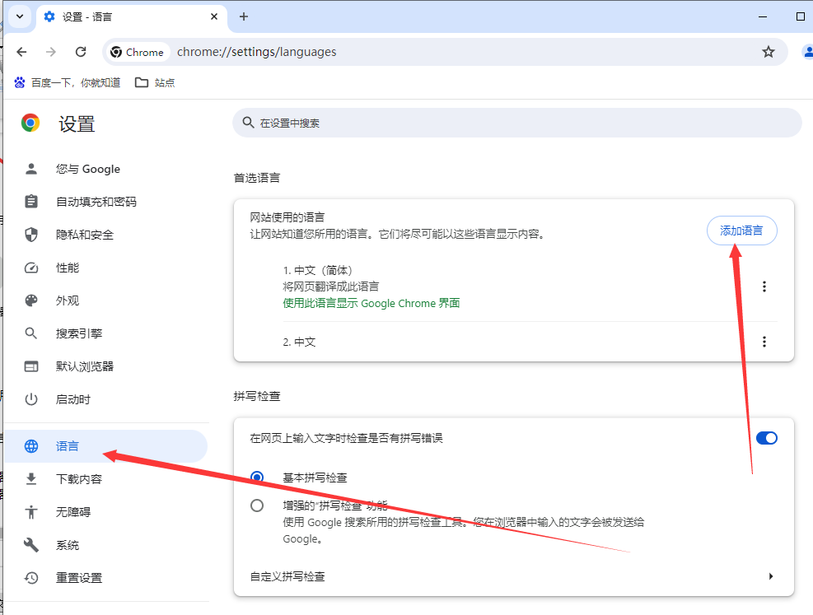The width and height of the screenshot is (813, 615).
Task: Click the 首选语言 heading
Action: (257, 178)
